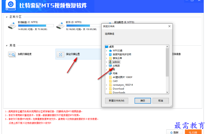Select the Desktop (桌面) icon at tree root
The width and height of the screenshot is (207, 134).
pos(107,47)
